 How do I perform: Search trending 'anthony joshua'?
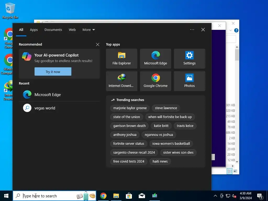[125, 135]
